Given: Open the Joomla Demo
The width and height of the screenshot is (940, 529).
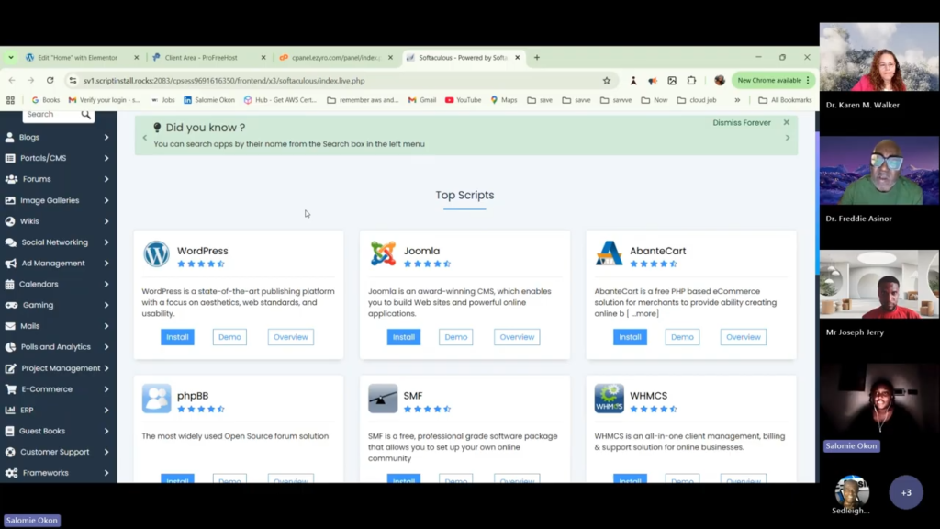Looking at the screenshot, I should pos(455,337).
